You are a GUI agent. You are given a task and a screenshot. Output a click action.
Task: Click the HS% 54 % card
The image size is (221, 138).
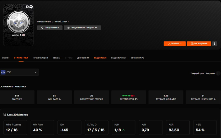tap(205, 128)
